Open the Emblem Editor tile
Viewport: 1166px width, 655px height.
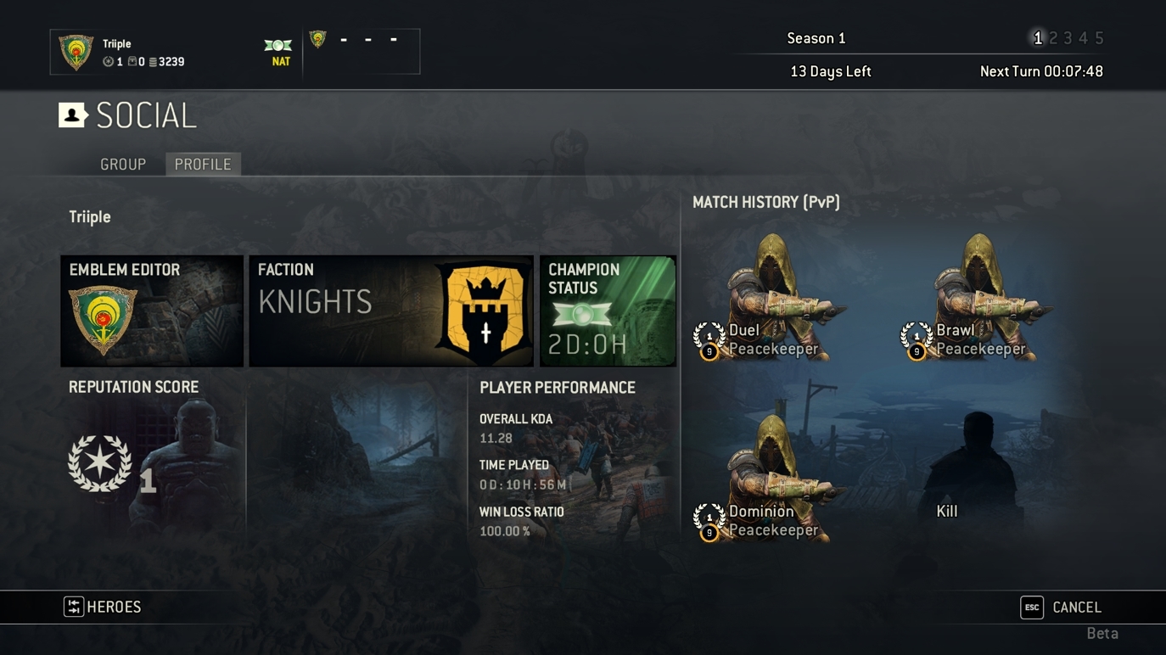152,311
